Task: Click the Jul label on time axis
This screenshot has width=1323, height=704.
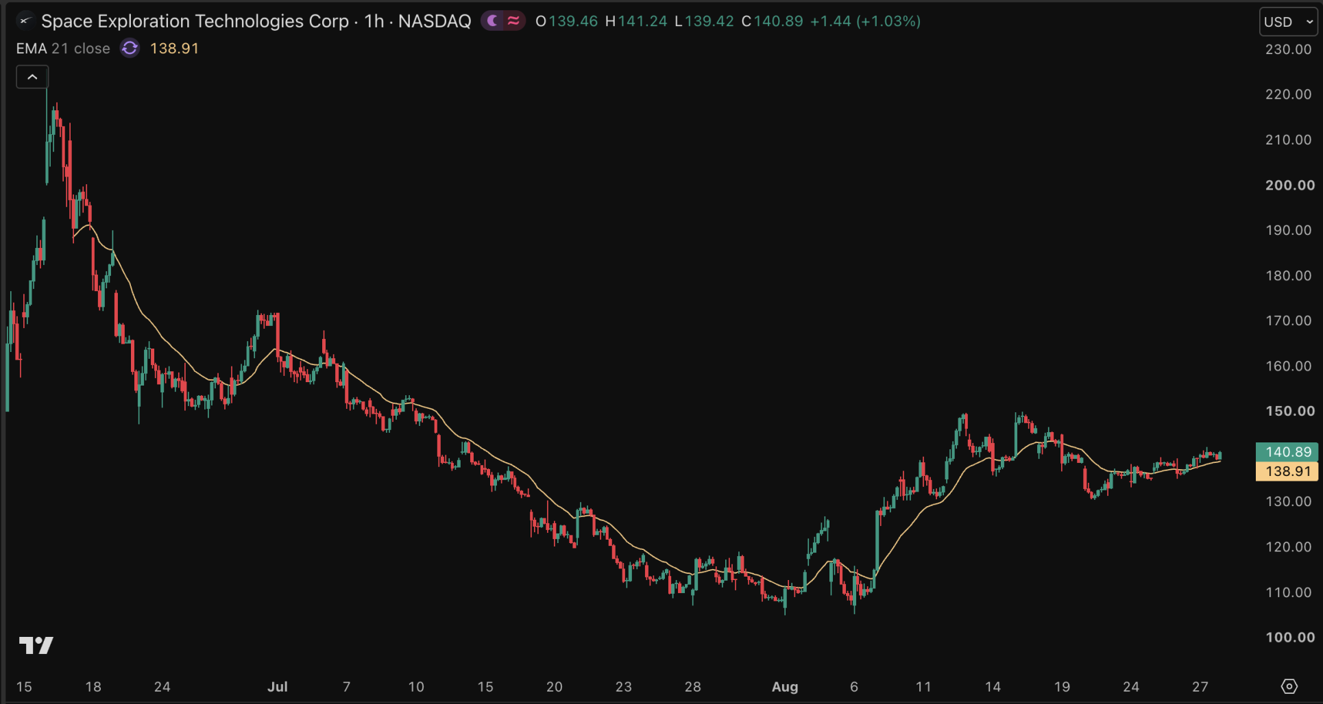Action: point(278,686)
